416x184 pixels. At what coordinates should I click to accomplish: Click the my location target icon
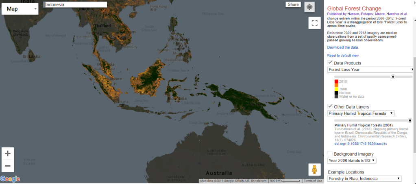pos(309,7)
